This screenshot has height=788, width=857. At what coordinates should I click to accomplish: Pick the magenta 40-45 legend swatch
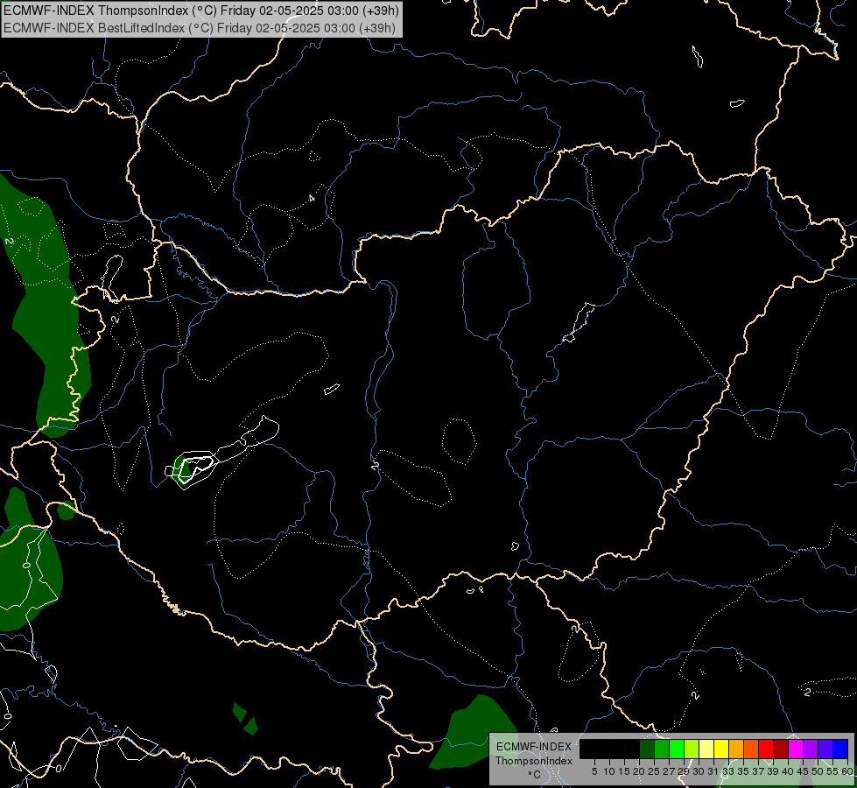796,749
